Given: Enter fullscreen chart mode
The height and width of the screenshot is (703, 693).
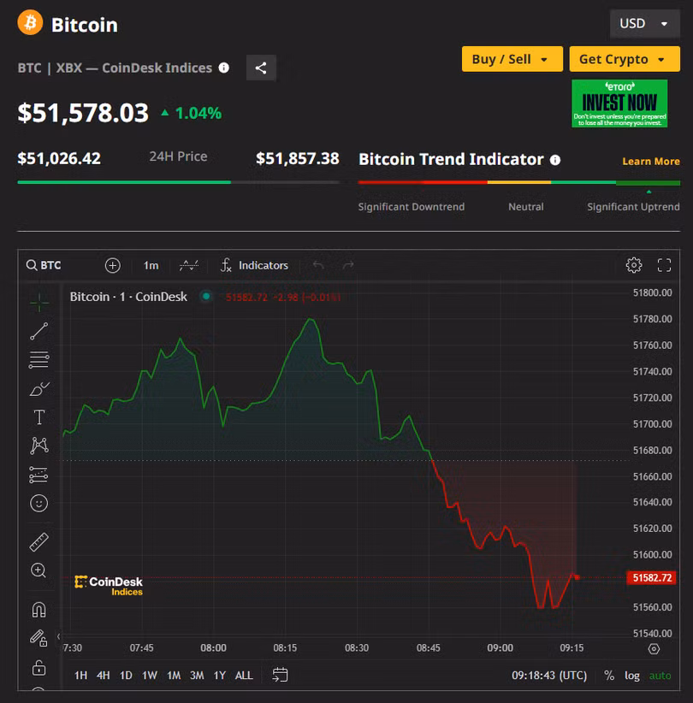Looking at the screenshot, I should coord(664,265).
